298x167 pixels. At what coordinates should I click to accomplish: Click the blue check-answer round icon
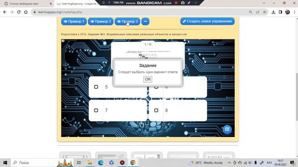[227, 129]
